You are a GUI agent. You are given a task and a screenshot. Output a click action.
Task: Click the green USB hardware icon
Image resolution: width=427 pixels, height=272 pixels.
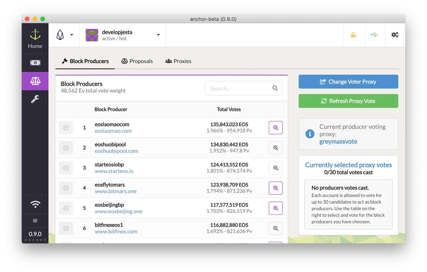click(x=374, y=35)
